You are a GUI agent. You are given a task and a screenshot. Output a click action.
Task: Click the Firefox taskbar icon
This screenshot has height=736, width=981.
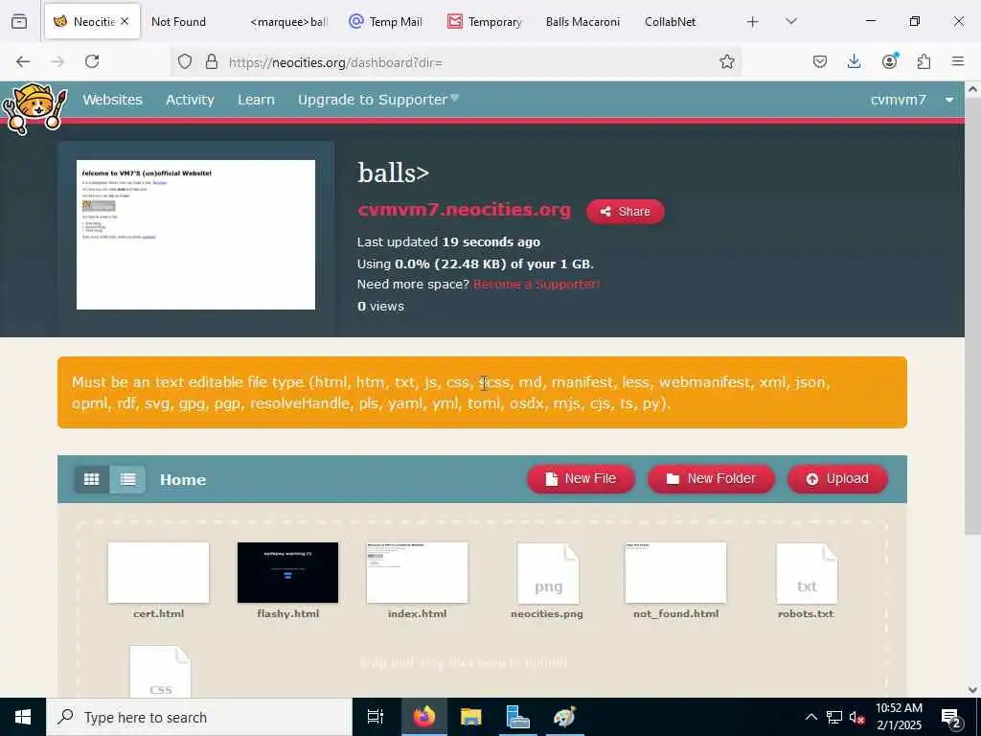click(x=423, y=717)
